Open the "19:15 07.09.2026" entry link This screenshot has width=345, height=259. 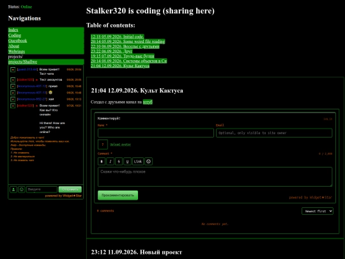[122, 56]
